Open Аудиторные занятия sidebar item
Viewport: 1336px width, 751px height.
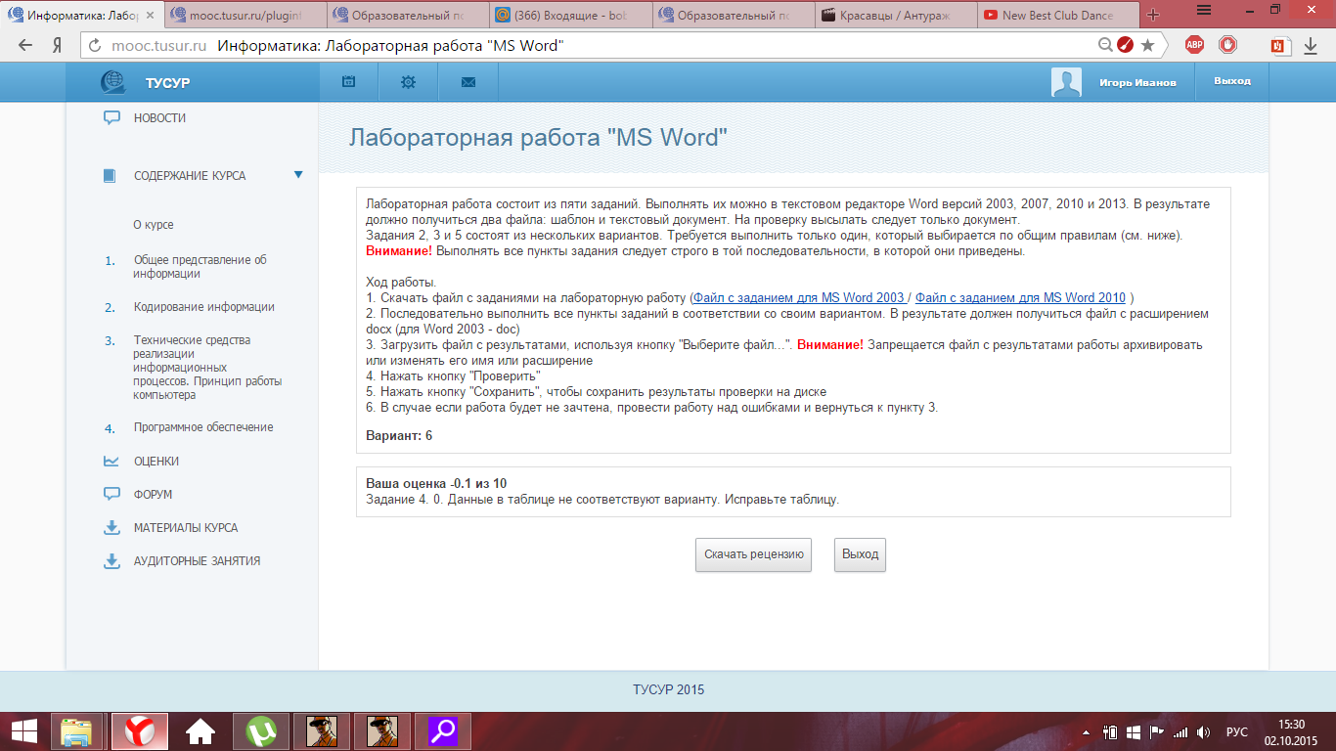coord(197,561)
